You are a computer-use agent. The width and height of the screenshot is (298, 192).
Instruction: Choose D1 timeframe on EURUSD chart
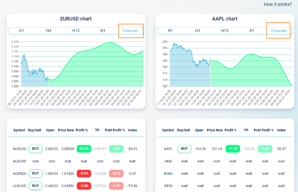point(103,31)
